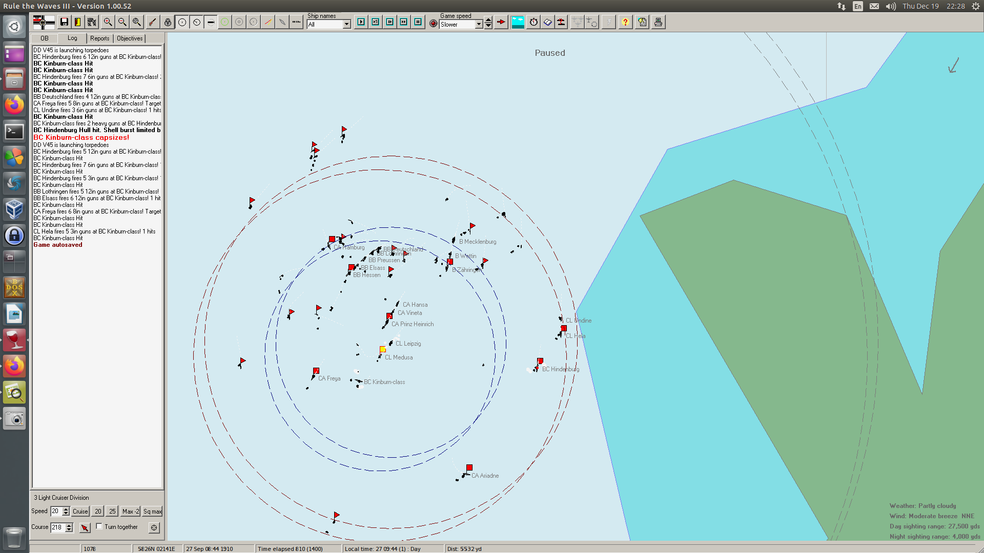The image size is (984, 553).
Task: Increase game speed with up arrow
Action: (488, 20)
